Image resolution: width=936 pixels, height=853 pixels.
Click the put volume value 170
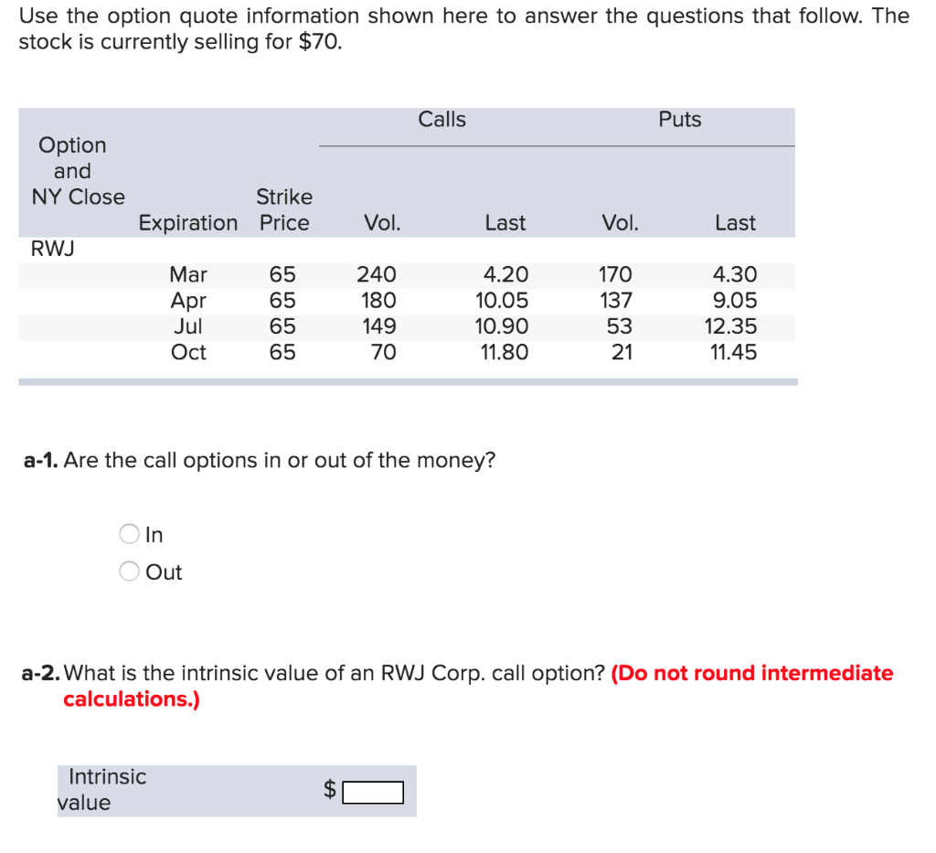(616, 274)
